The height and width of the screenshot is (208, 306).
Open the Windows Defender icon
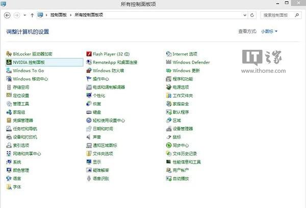tap(169, 62)
